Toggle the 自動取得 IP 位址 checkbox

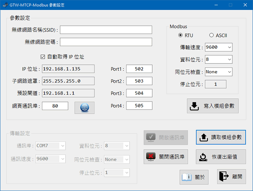(43, 57)
